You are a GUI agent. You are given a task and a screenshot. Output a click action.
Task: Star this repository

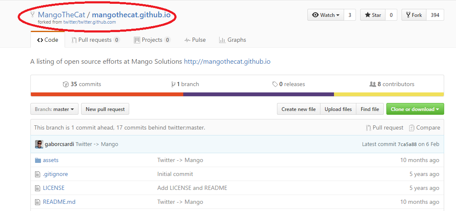click(x=373, y=15)
